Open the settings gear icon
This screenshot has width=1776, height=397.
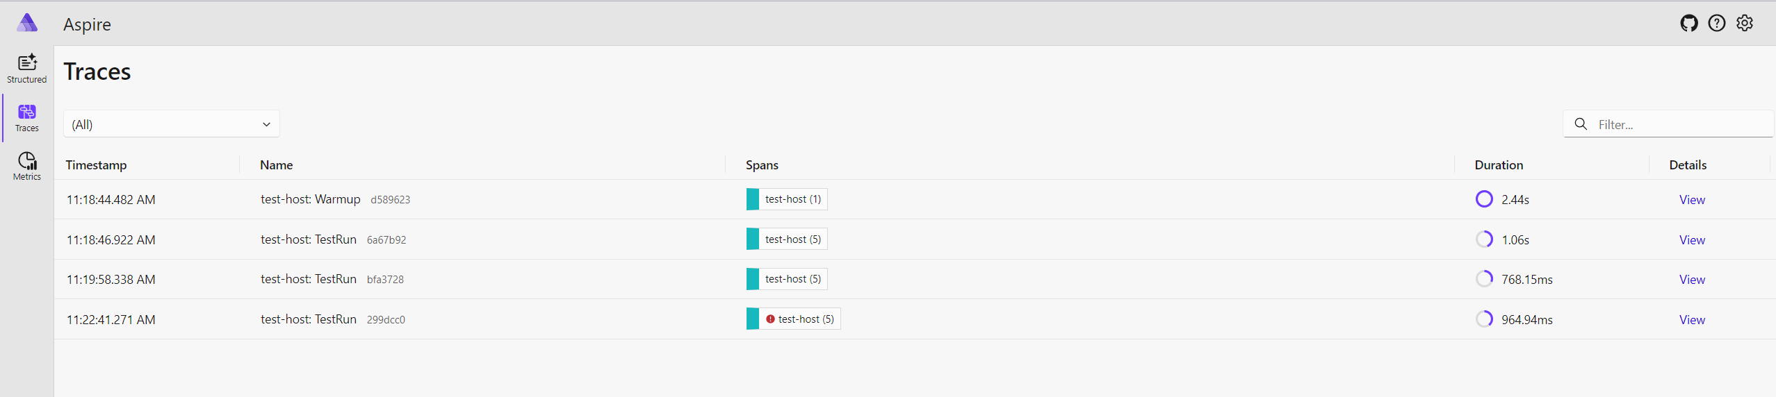point(1745,24)
